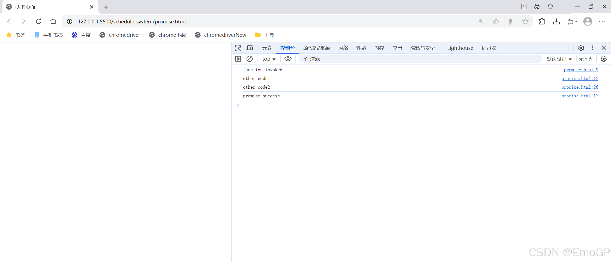The width and height of the screenshot is (611, 262).
Task: Expand the top JavaScript context dropdown
Action: pos(269,59)
